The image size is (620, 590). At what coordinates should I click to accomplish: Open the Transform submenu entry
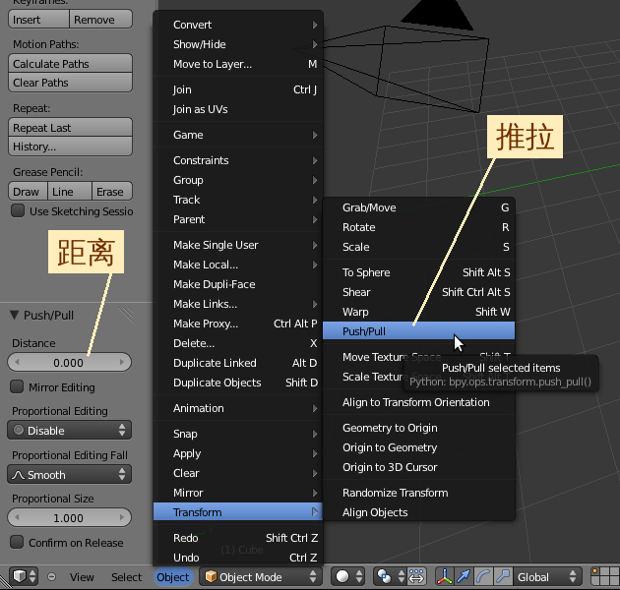pos(238,511)
